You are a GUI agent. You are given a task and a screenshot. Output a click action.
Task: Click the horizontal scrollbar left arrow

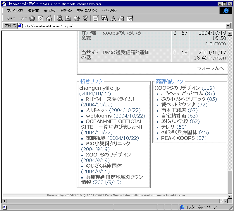point(4,201)
